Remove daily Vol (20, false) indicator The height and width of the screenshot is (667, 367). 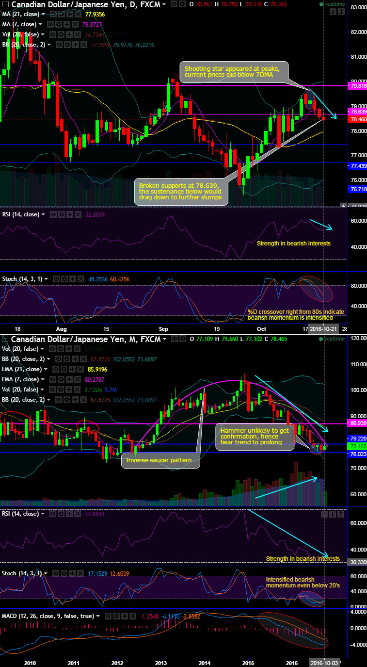[77, 34]
